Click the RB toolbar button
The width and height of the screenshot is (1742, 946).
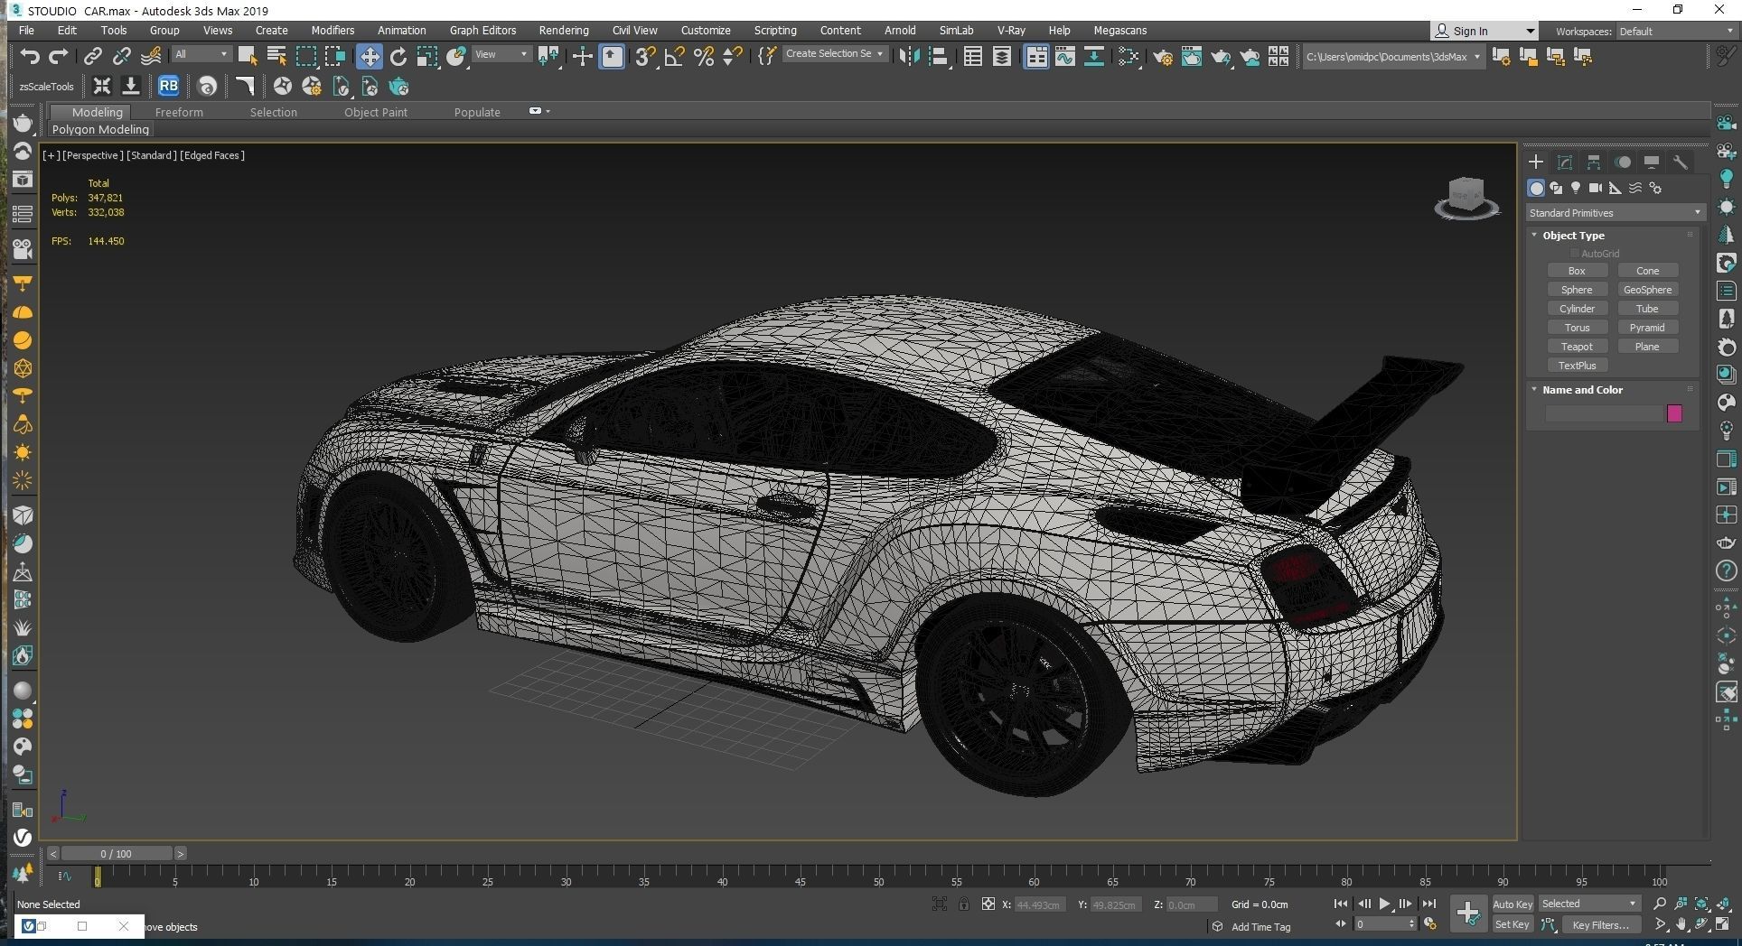168,86
